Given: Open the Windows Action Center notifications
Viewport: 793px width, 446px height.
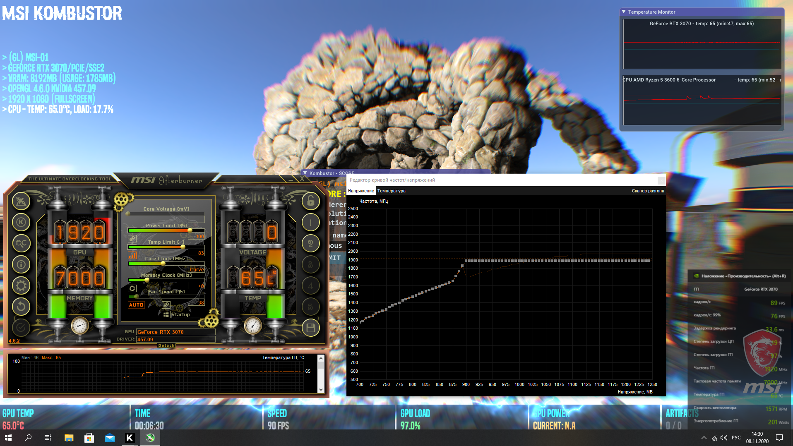Looking at the screenshot, I should coord(779,438).
